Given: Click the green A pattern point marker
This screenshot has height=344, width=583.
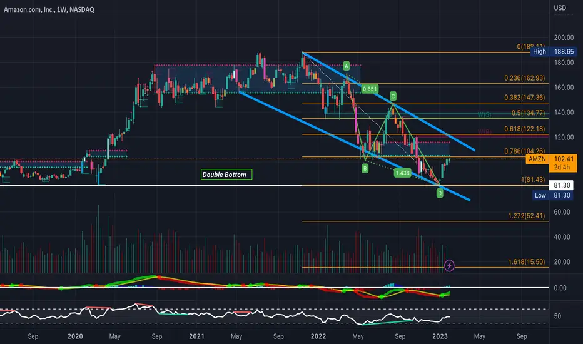Looking at the screenshot, I should 346,66.
